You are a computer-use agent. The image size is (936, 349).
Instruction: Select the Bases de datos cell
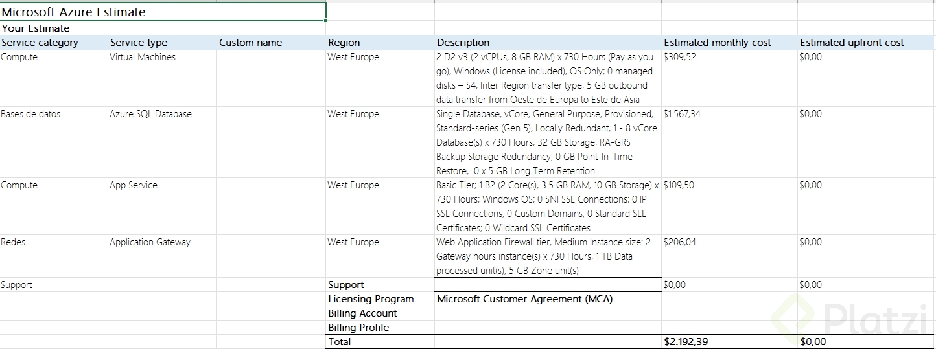(30, 114)
